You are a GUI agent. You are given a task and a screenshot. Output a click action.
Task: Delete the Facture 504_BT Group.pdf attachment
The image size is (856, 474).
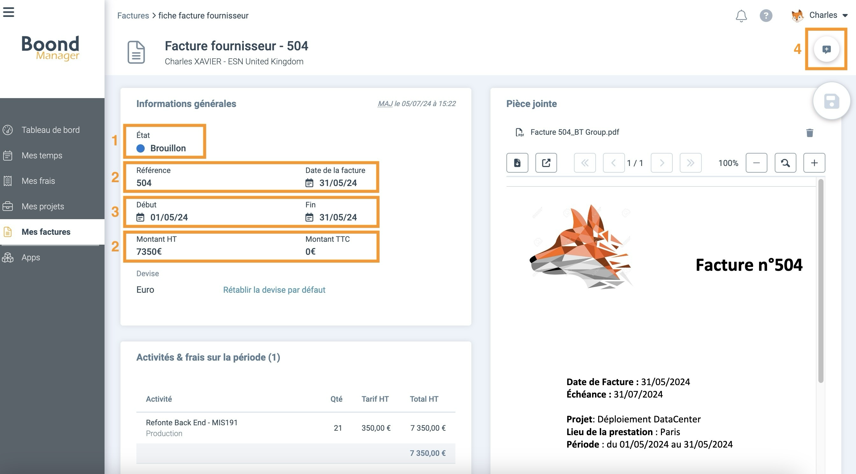coord(809,133)
